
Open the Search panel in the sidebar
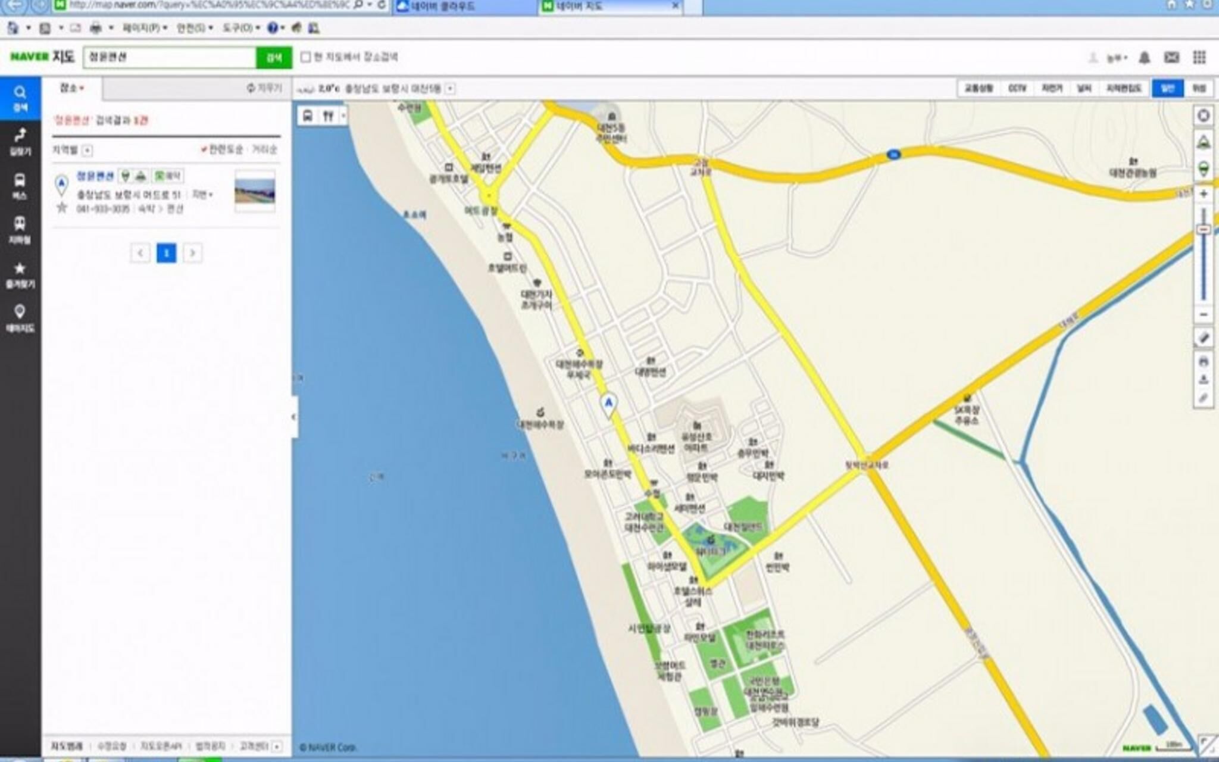pyautogui.click(x=20, y=98)
